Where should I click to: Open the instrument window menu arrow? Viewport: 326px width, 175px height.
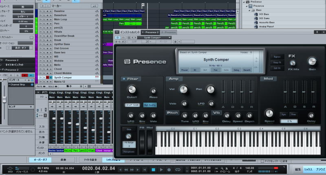coord(117,32)
